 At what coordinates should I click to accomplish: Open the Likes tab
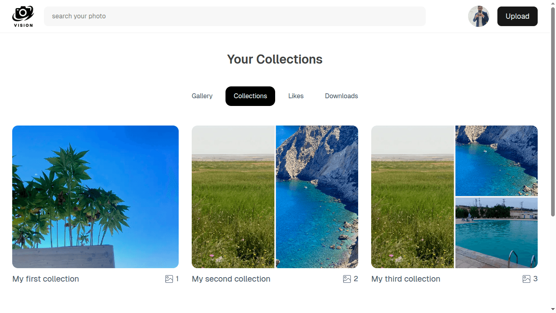(296, 96)
